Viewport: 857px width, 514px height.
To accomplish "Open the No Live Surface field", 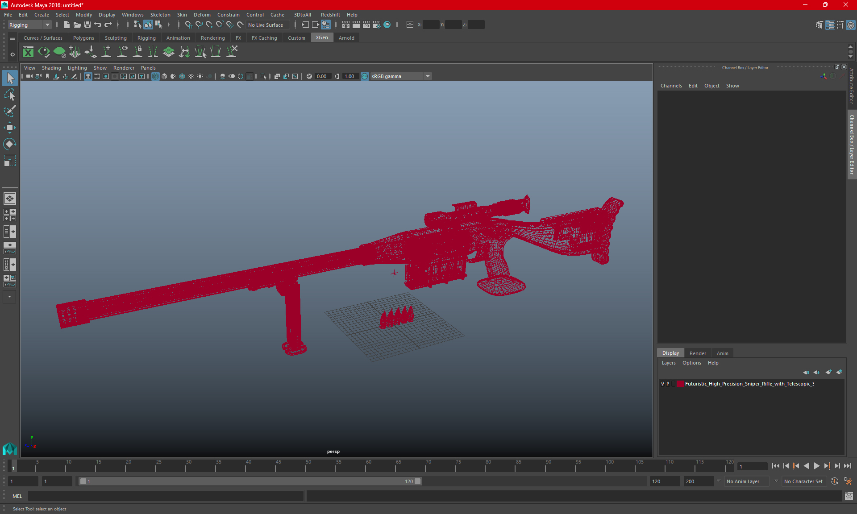I will (268, 25).
